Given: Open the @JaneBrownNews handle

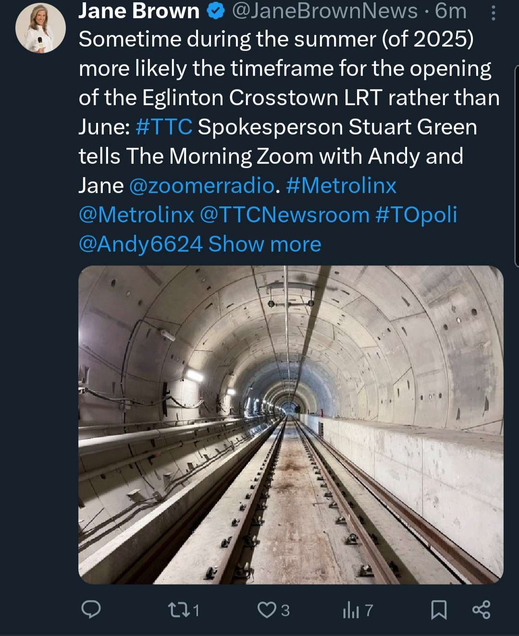Looking at the screenshot, I should 325,12.
